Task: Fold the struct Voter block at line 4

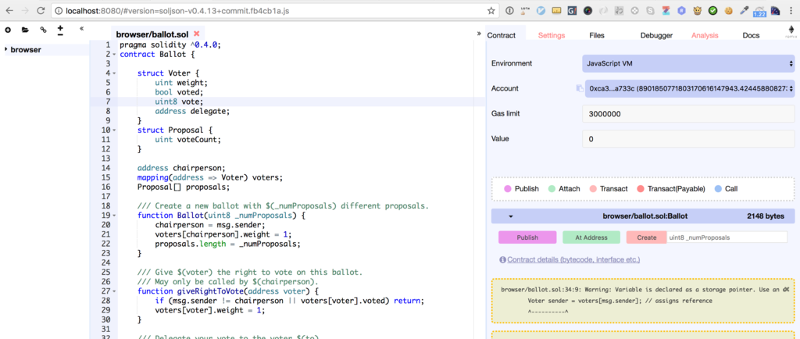Action: [114, 73]
